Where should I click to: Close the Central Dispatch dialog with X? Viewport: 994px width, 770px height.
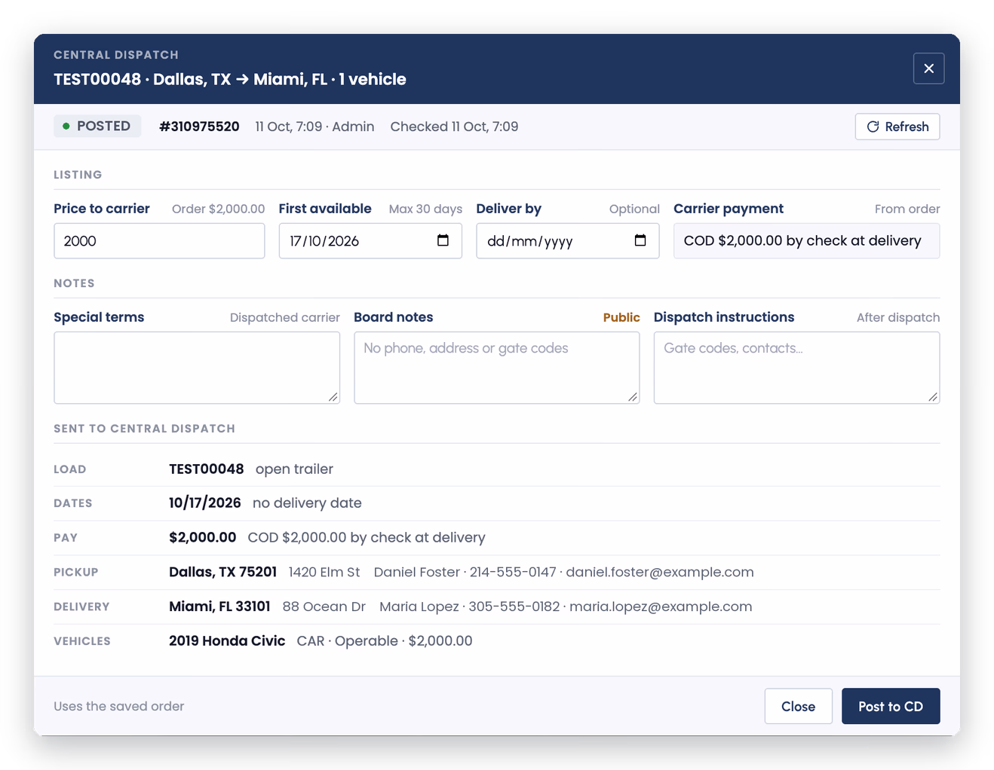(x=928, y=69)
